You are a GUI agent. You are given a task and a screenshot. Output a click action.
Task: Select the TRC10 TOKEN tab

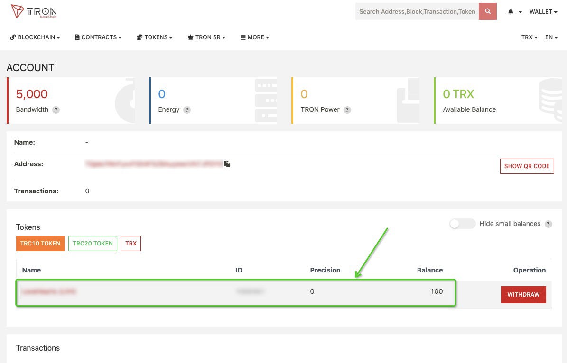[x=40, y=244]
